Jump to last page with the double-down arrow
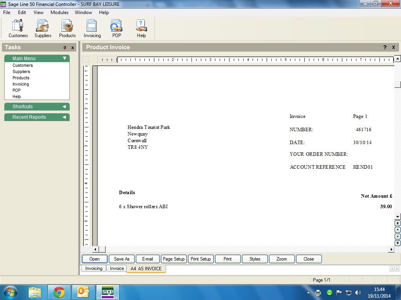 [397, 243]
